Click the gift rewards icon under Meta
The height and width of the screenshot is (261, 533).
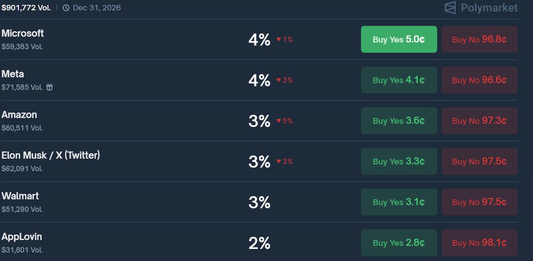[50, 87]
